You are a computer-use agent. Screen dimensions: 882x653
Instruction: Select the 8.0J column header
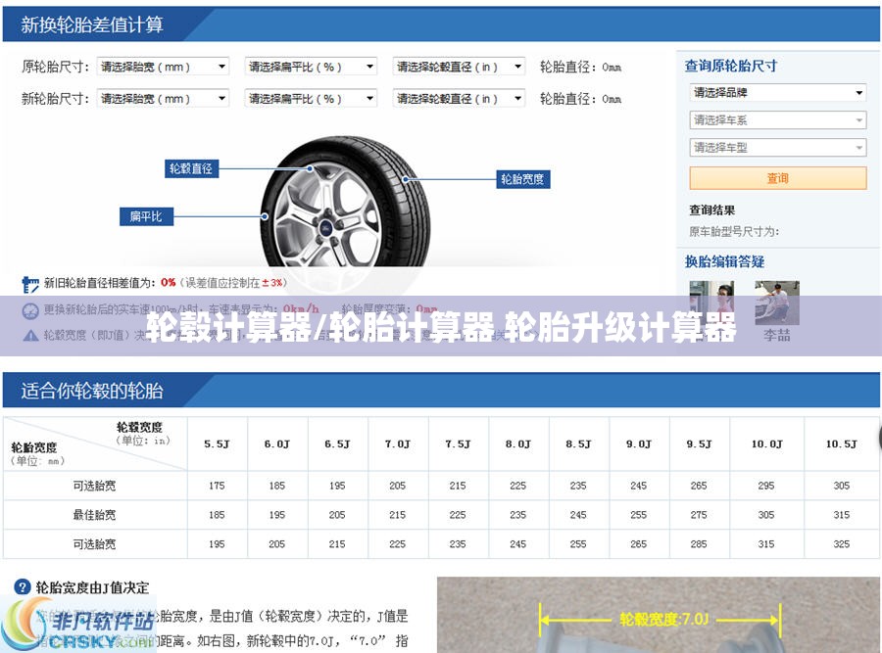[517, 443]
